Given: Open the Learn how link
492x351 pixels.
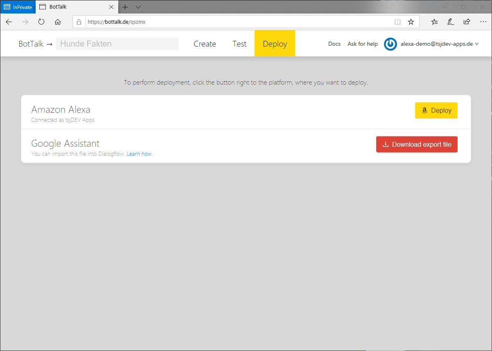Looking at the screenshot, I should 139,154.
